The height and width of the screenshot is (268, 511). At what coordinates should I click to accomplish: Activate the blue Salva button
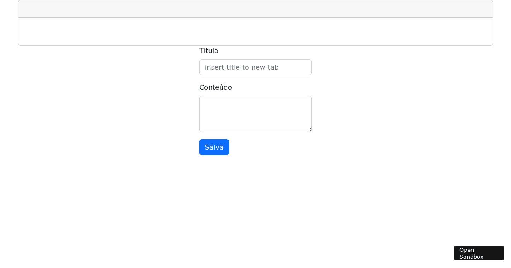(x=214, y=147)
